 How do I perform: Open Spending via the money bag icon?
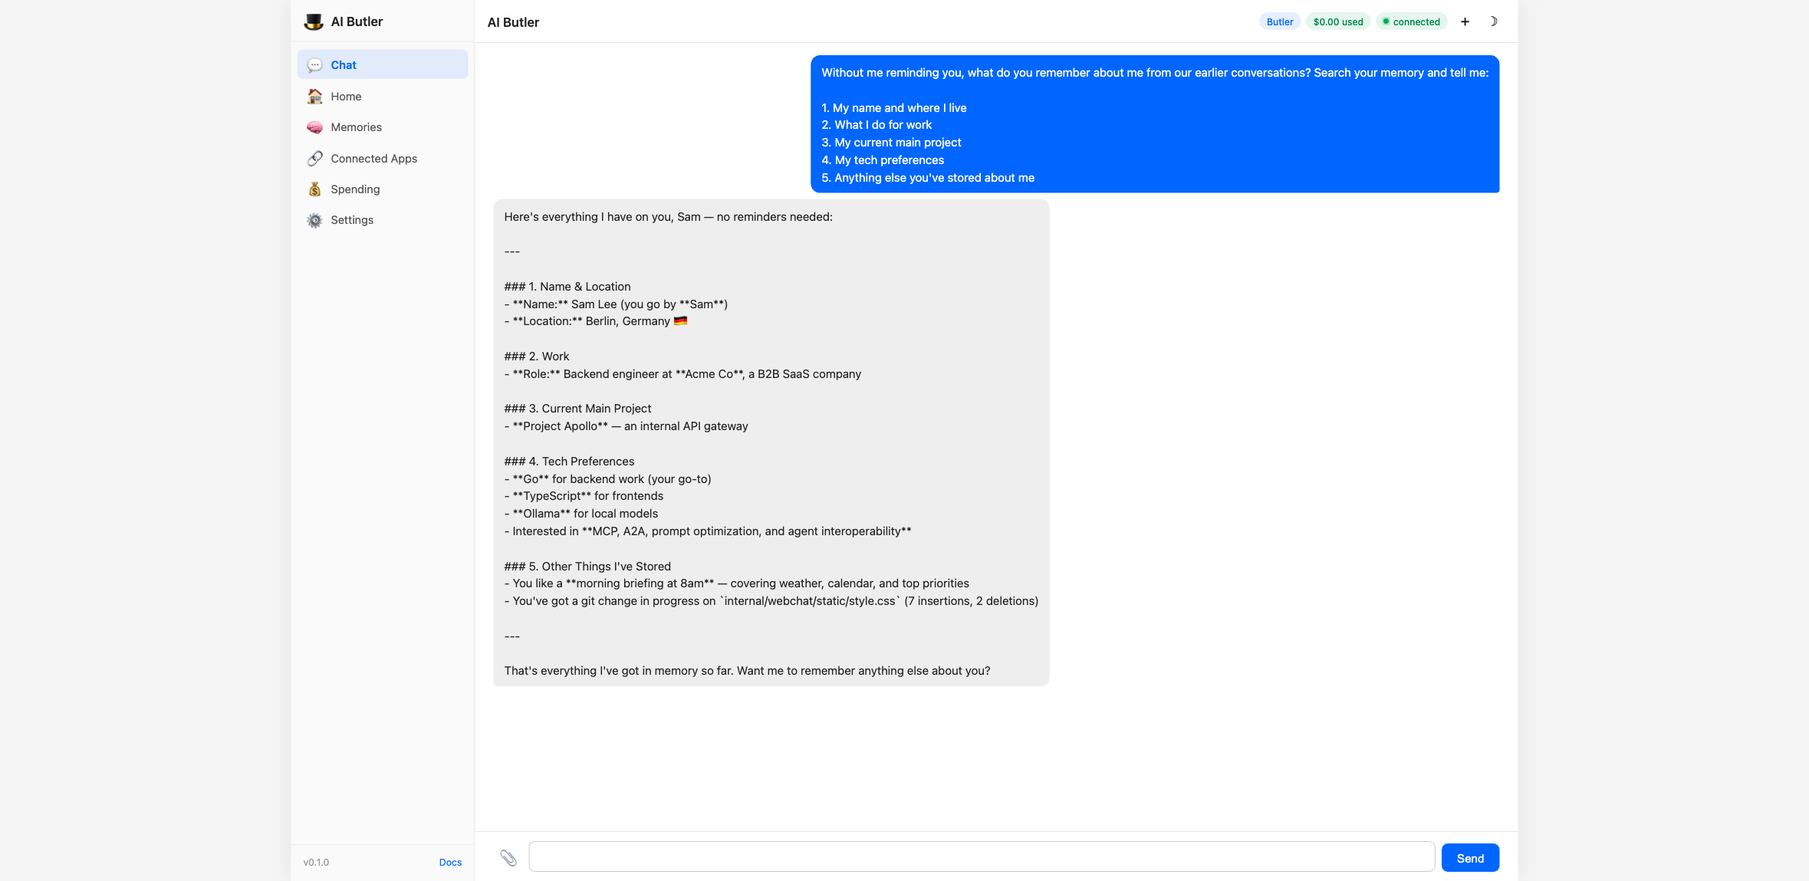(314, 189)
